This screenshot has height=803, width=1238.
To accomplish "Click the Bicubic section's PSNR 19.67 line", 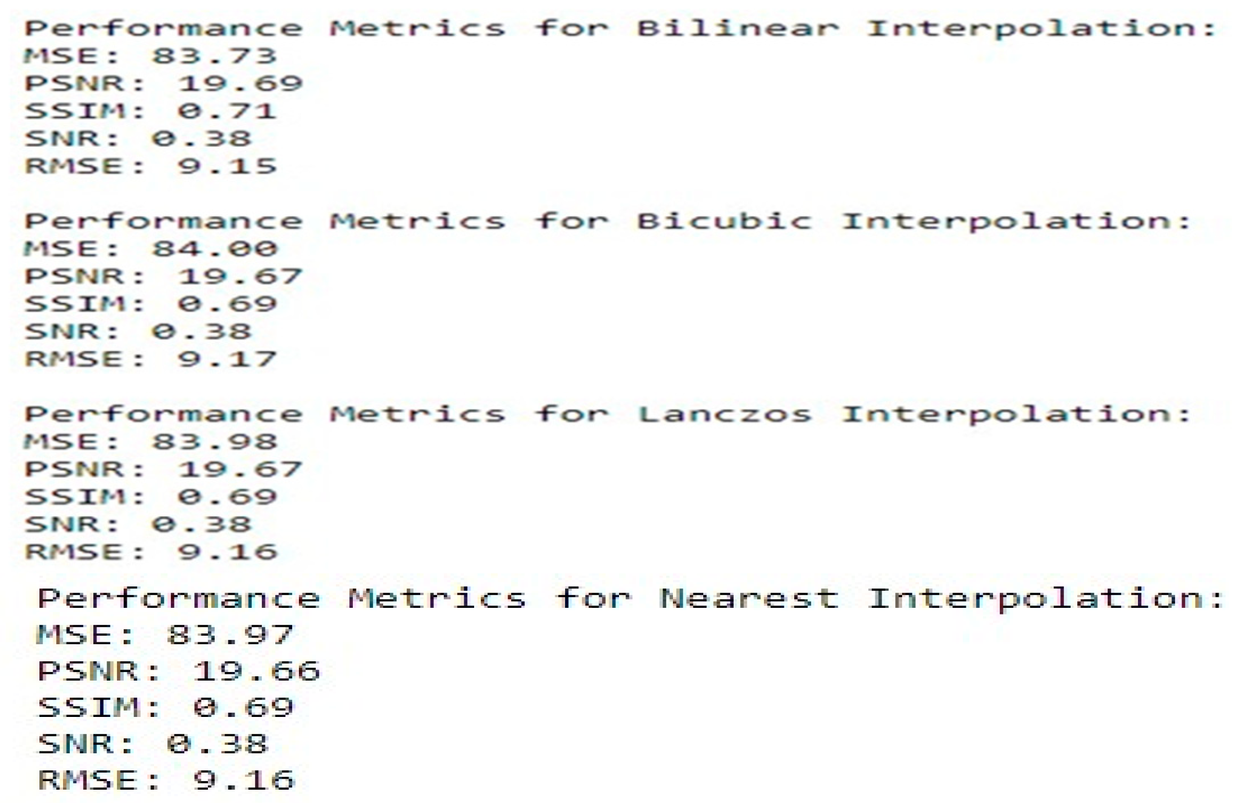I will click(163, 276).
